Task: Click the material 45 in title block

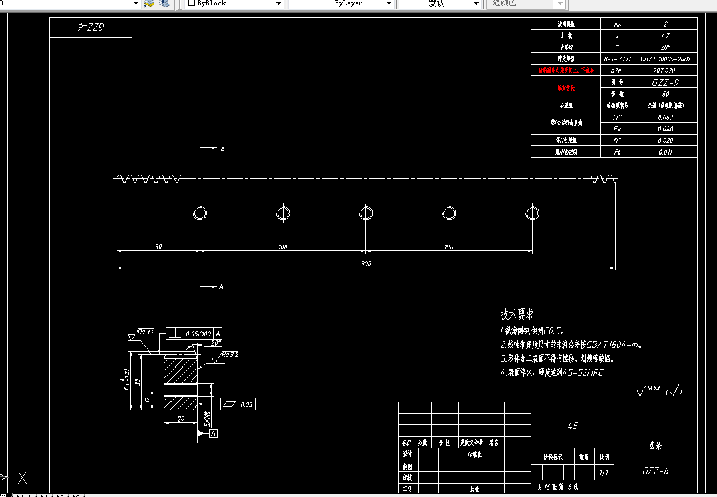Action: point(573,426)
